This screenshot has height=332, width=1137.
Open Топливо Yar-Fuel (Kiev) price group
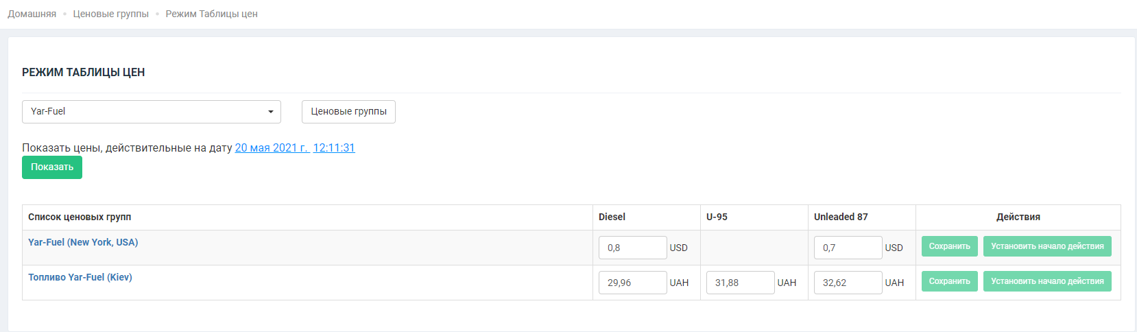[x=80, y=278]
